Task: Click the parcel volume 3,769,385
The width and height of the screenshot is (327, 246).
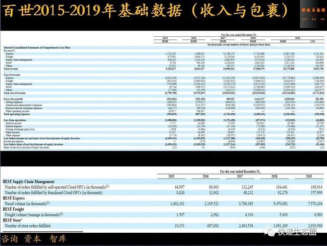Action: tap(246, 204)
